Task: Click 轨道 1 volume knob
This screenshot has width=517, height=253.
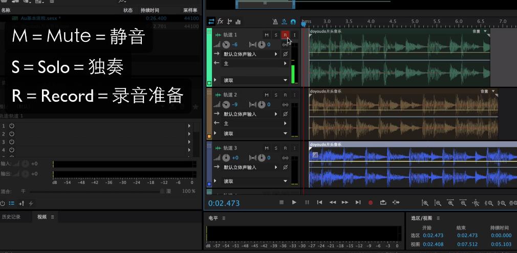Action: (x=226, y=44)
